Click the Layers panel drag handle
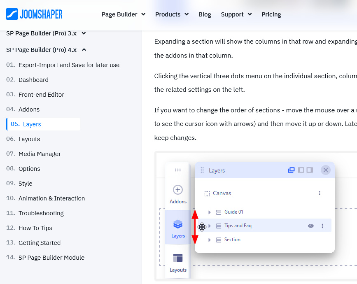The image size is (357, 284). (x=202, y=170)
